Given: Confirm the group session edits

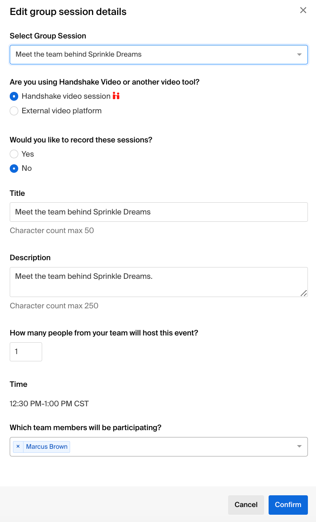Looking at the screenshot, I should 288,505.
